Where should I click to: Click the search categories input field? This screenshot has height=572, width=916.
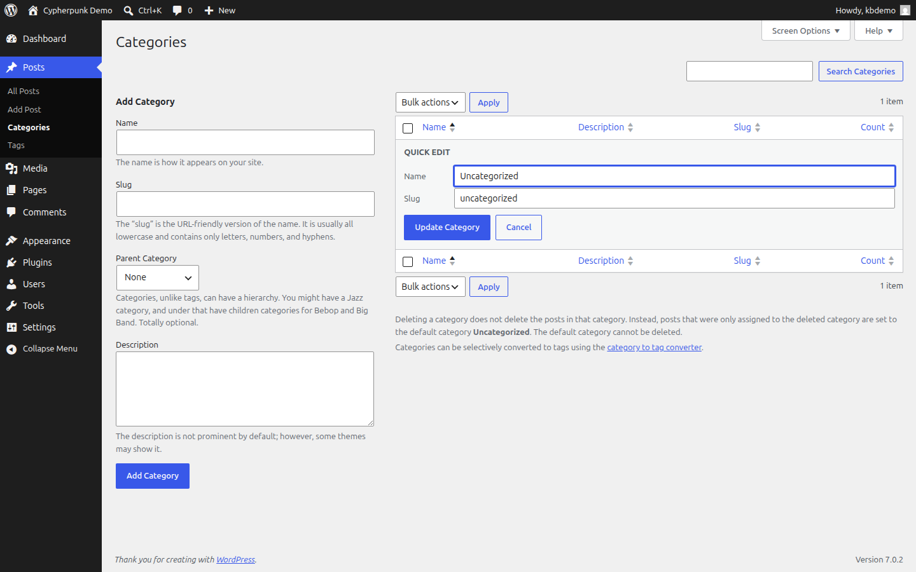[749, 71]
